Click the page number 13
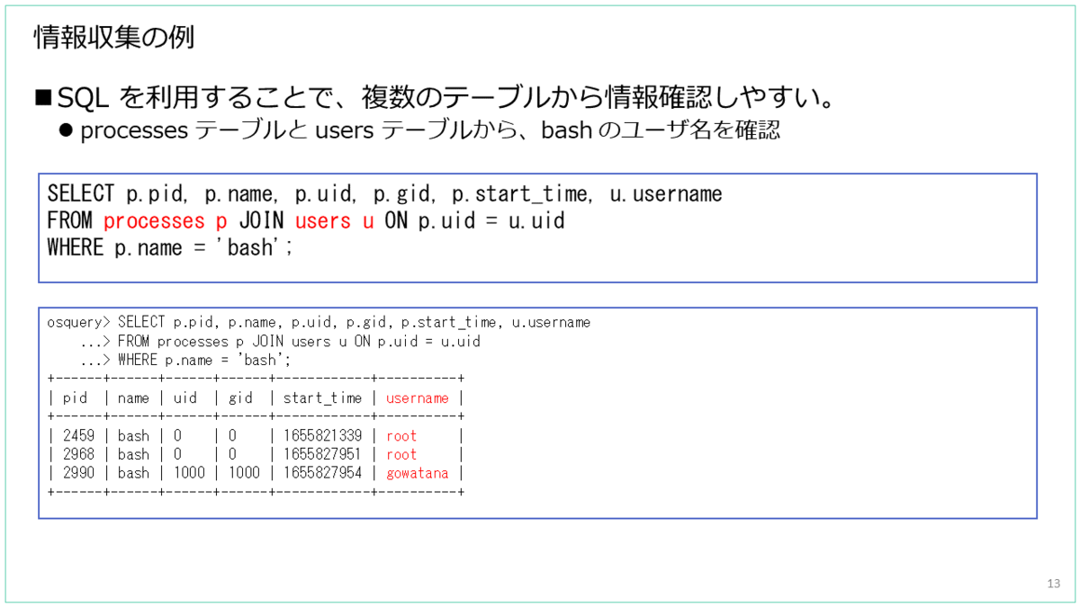Image resolution: width=1080 pixels, height=607 pixels. click(1054, 583)
